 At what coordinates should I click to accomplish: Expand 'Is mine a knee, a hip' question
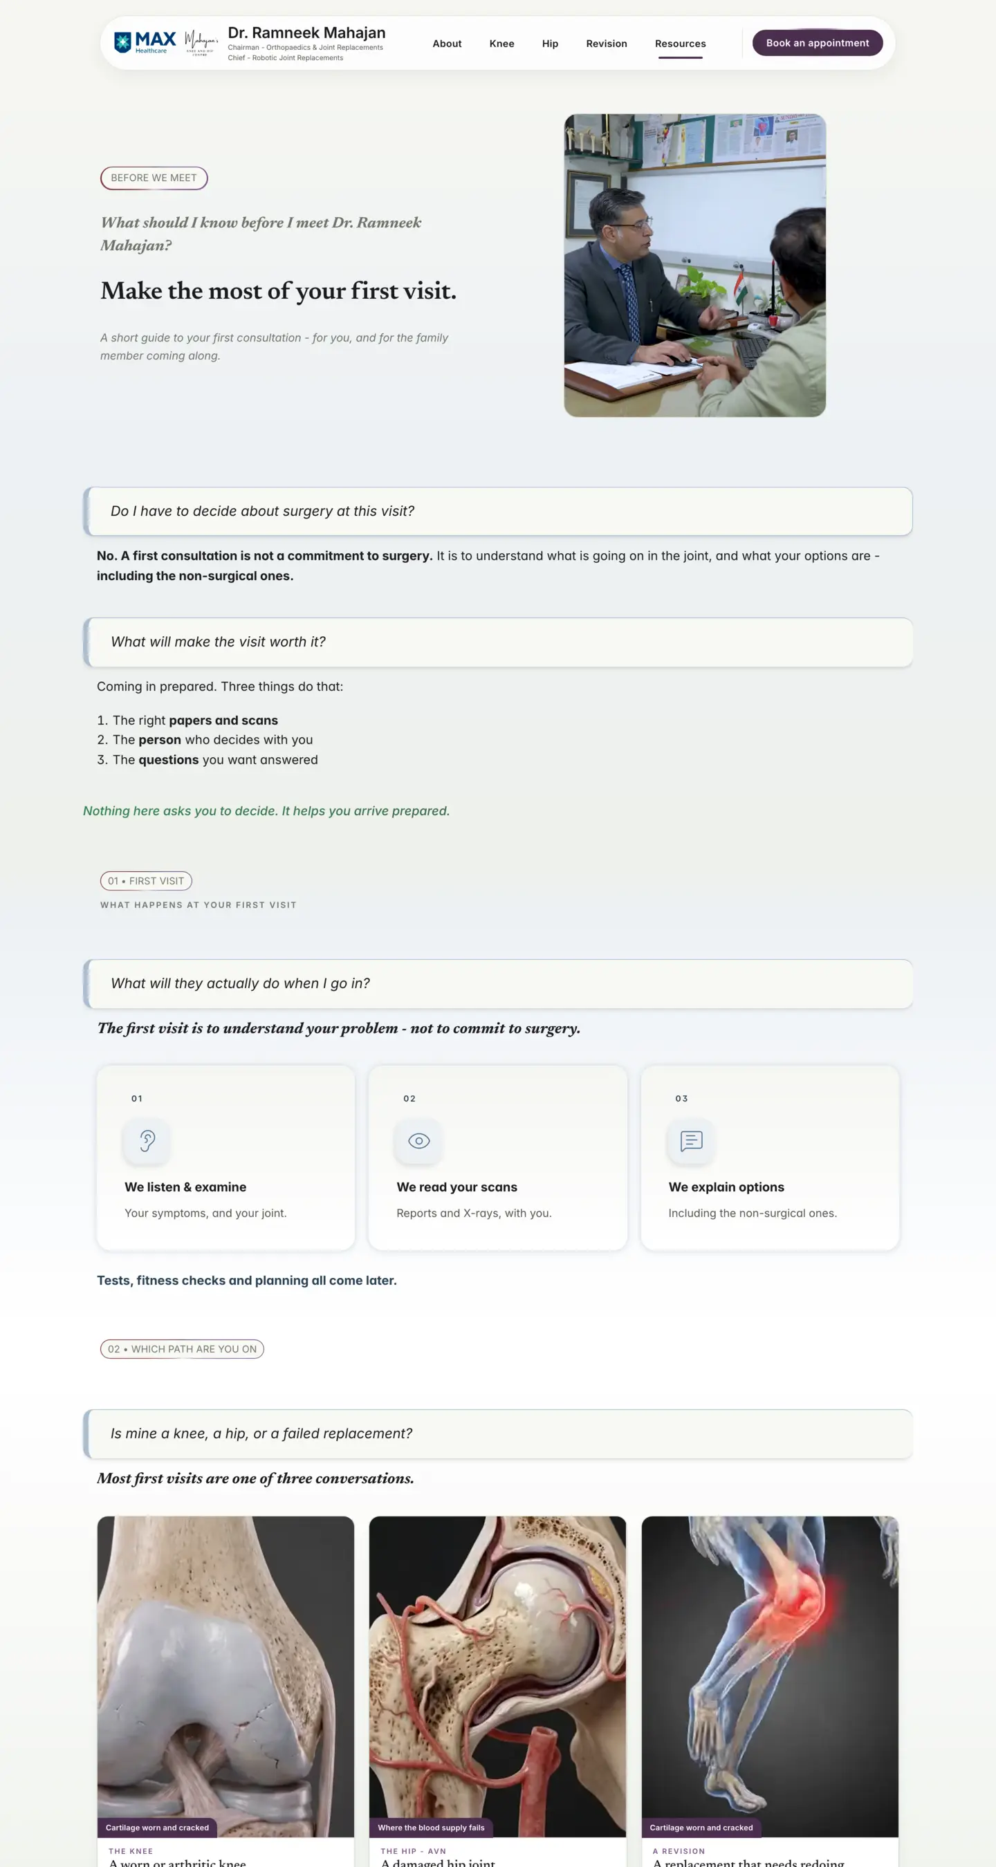coord(498,1433)
